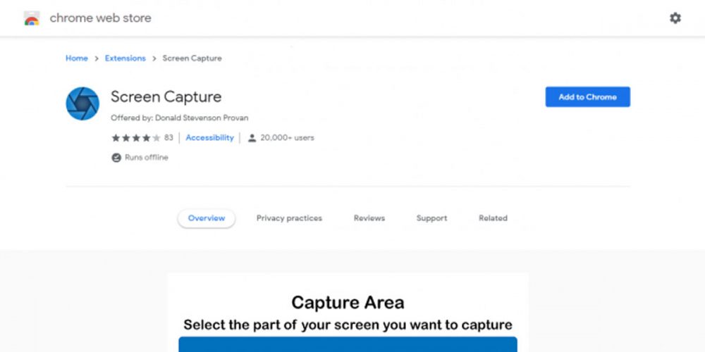Click the Capture Area preview image

click(348, 313)
